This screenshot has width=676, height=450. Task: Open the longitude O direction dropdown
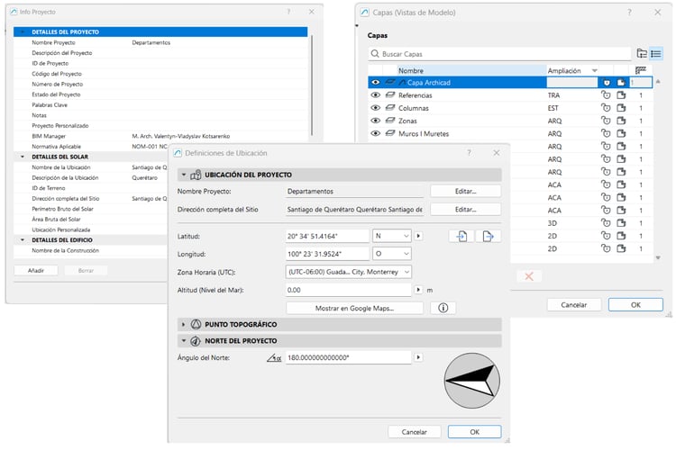click(392, 254)
